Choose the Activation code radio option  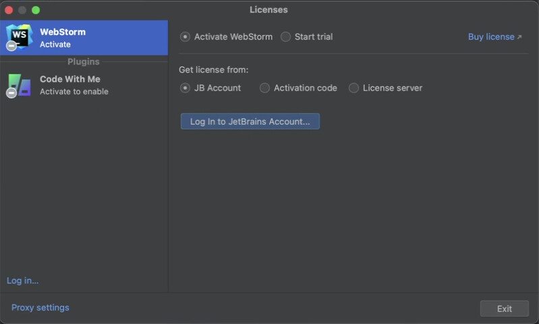click(264, 88)
